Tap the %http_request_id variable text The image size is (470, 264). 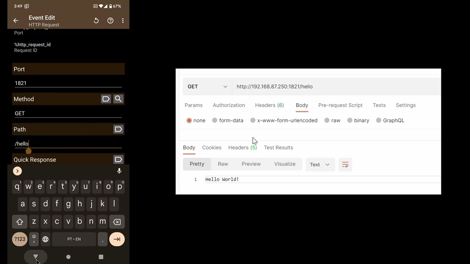pyautogui.click(x=32, y=44)
